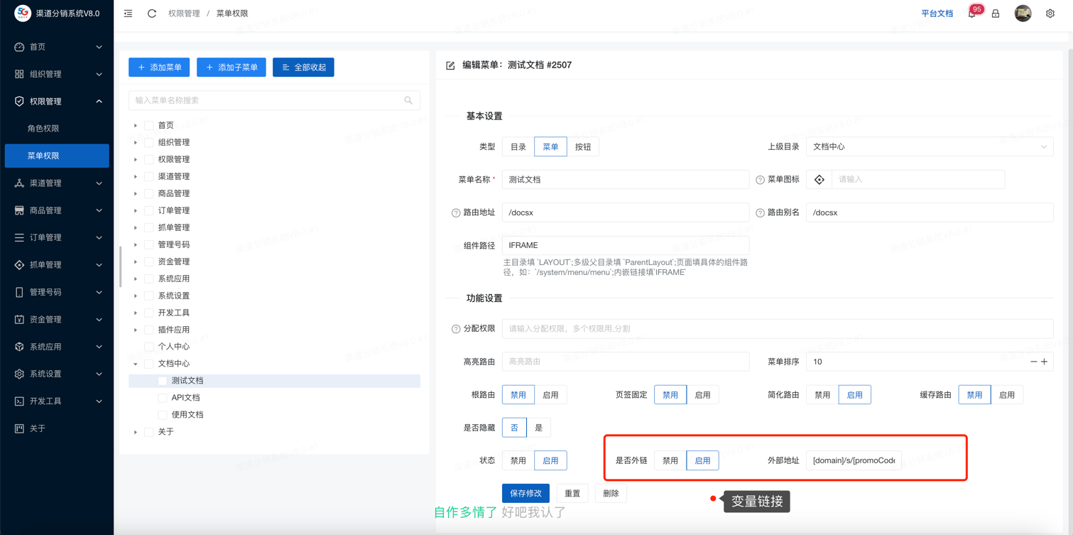Image resolution: width=1073 pixels, height=535 pixels.
Task: Click the 外部地址 input field
Action: coord(854,460)
